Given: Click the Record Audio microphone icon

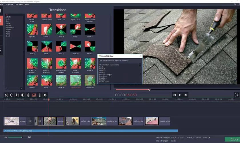Looking at the screenshot, I should point(39,95).
